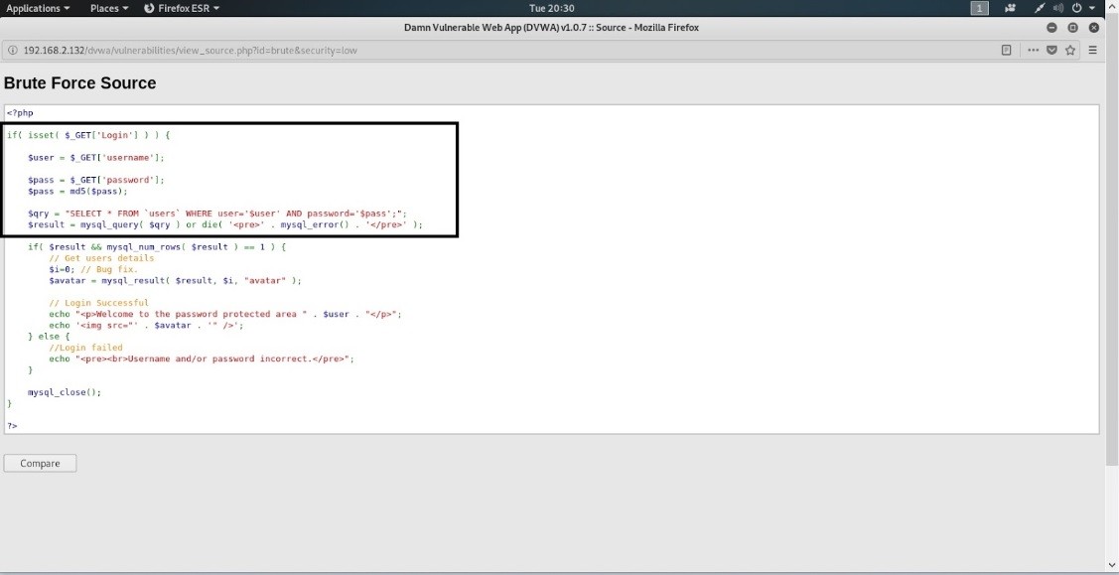The image size is (1119, 575).
Task: Open the Firefox hamburger menu
Action: coord(1093,51)
